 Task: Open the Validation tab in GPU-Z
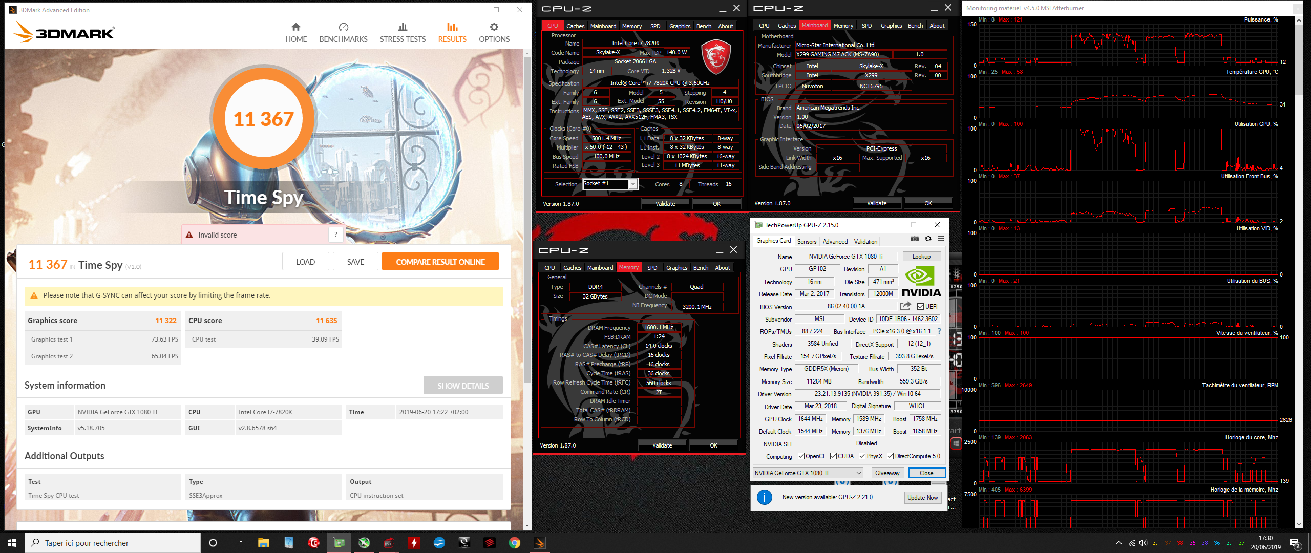(x=865, y=241)
